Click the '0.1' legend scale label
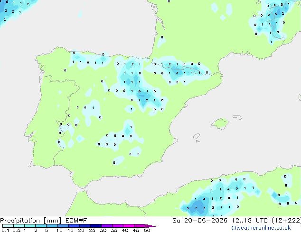Image resolution: width=301 pixels, height=232 pixels. tap(5, 230)
